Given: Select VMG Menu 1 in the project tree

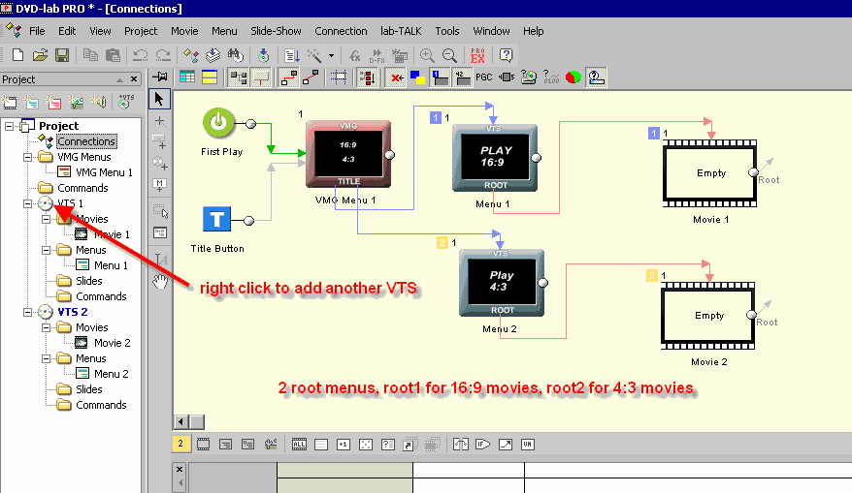Looking at the screenshot, I should click(104, 172).
